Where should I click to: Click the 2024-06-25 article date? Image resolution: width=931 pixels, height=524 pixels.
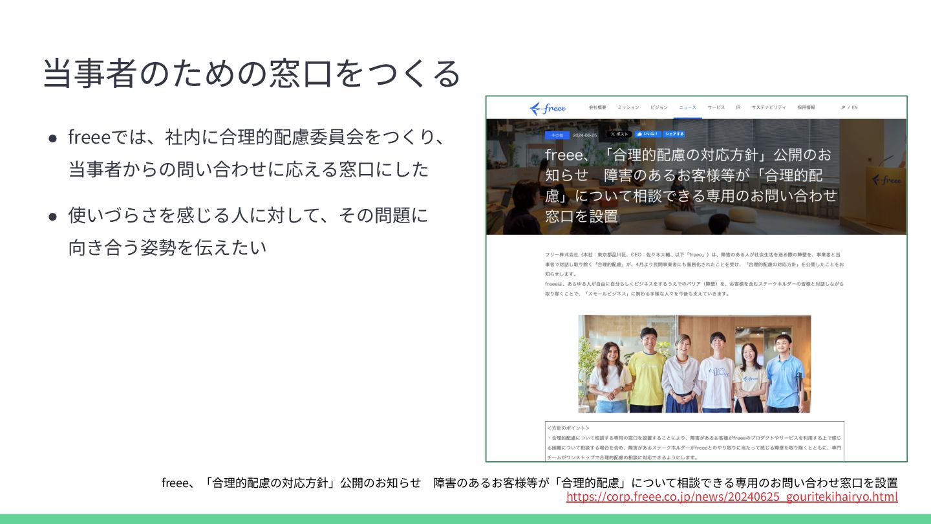584,135
